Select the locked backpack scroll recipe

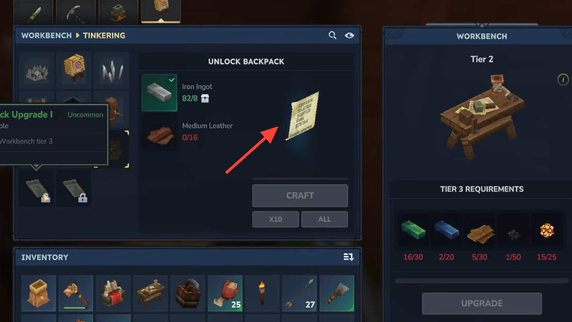click(x=74, y=188)
